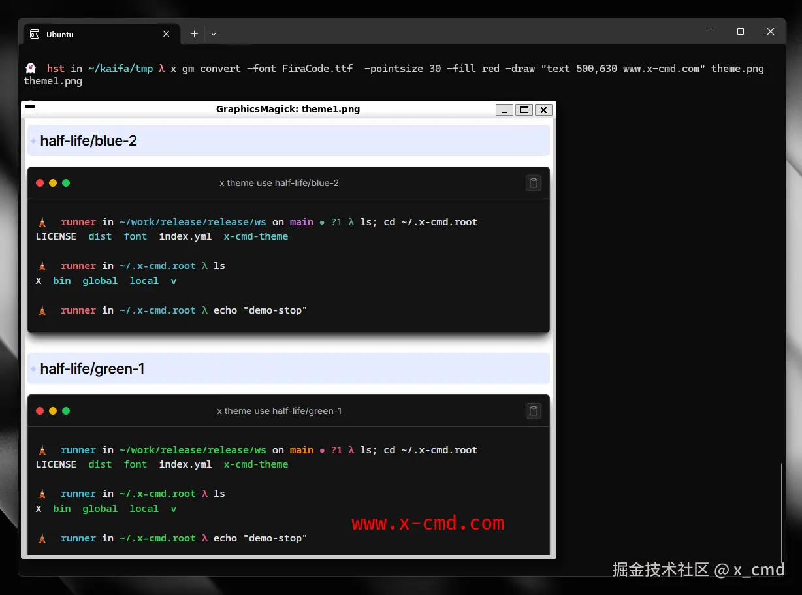Click the red www.x-cmd.com text
The width and height of the screenshot is (802, 595).
428,523
